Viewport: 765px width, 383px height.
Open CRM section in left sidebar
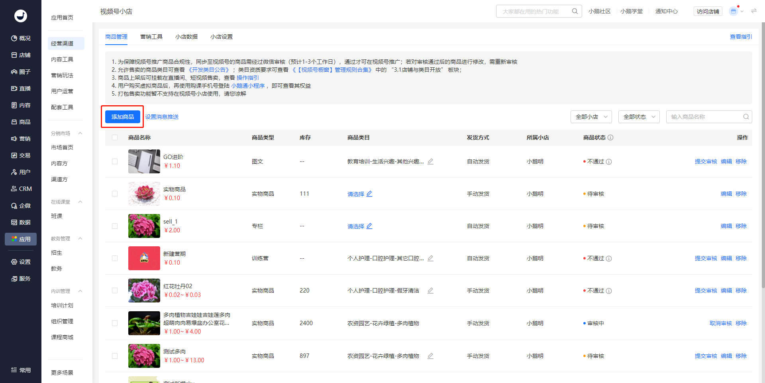[x=21, y=189]
